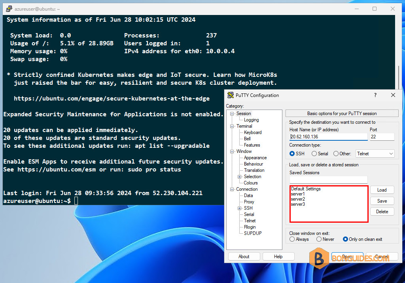The width and height of the screenshot is (405, 283).
Task: Click the terminal window scrollbar
Action: (x=398, y=77)
